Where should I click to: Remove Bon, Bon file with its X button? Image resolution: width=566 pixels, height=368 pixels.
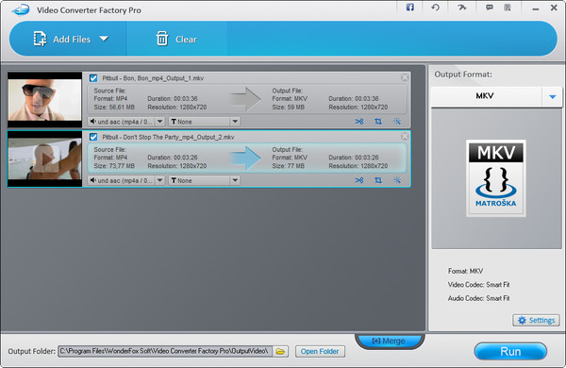pos(405,77)
